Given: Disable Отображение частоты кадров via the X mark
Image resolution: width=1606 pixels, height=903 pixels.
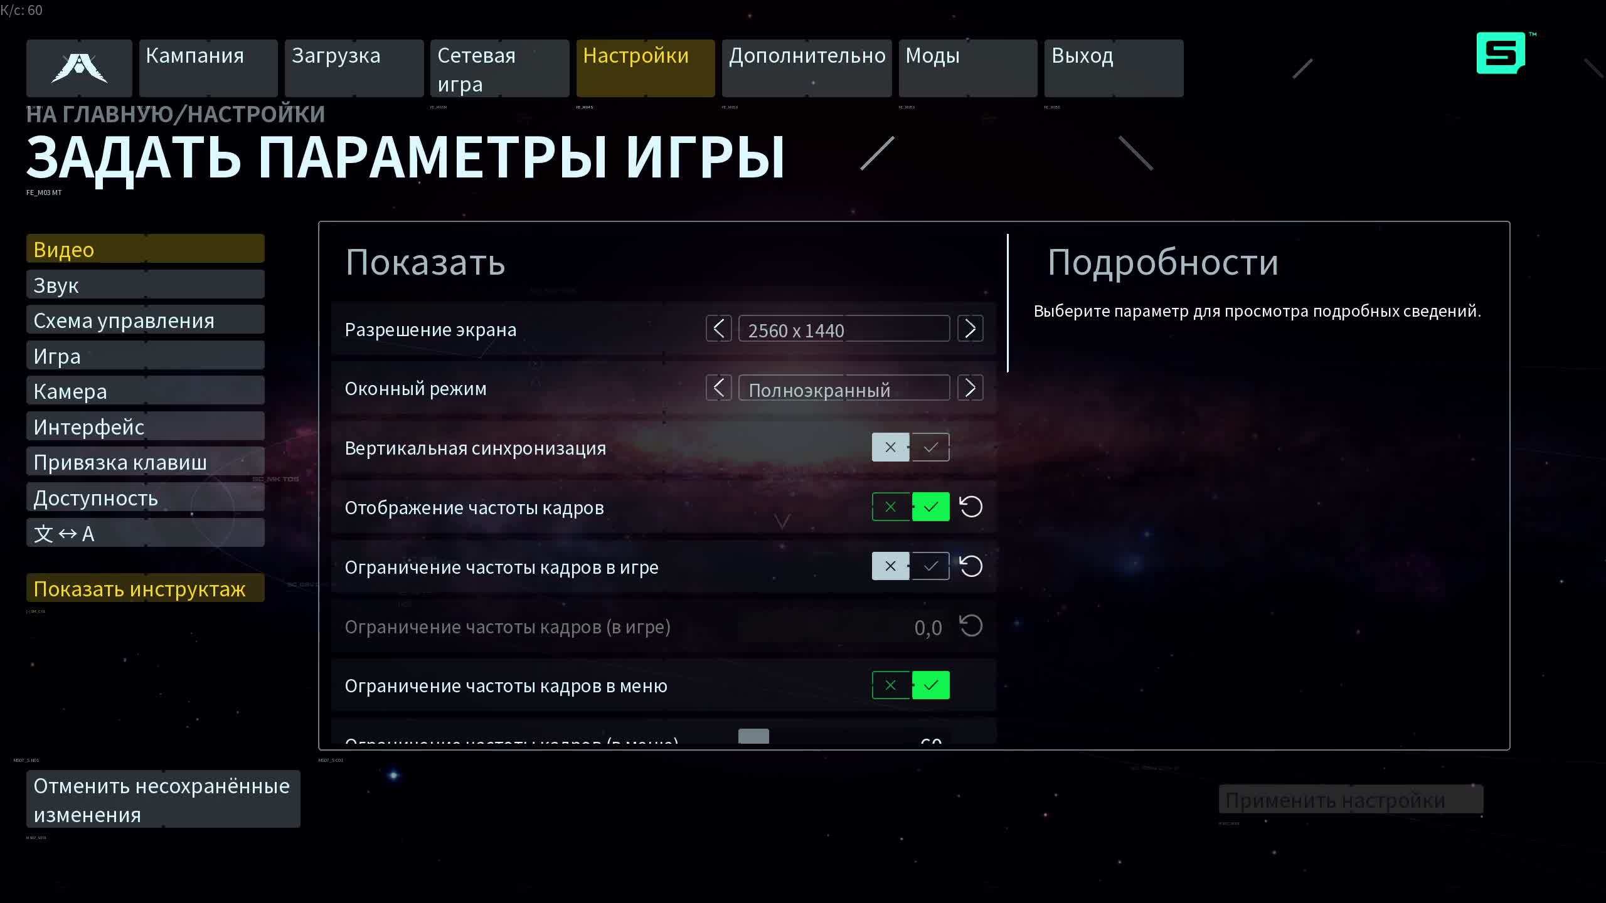Looking at the screenshot, I should (x=890, y=506).
